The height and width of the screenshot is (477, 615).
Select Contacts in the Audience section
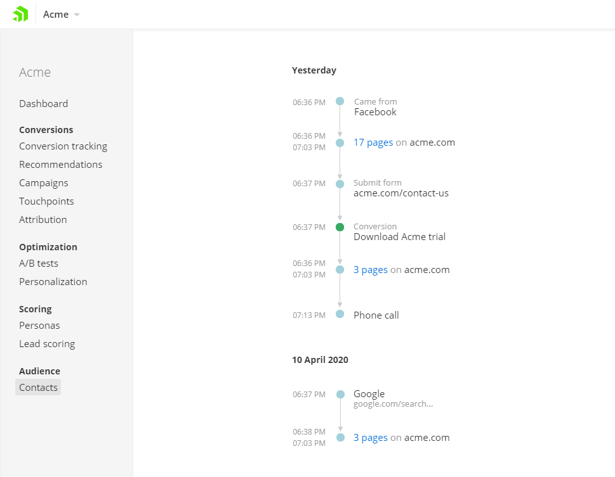pos(37,386)
